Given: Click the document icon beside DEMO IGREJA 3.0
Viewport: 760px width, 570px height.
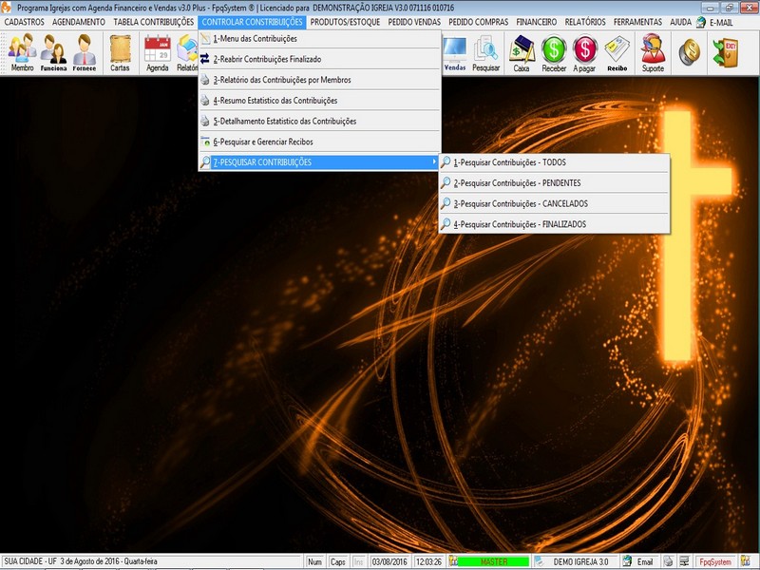Looking at the screenshot, I should coord(539,561).
